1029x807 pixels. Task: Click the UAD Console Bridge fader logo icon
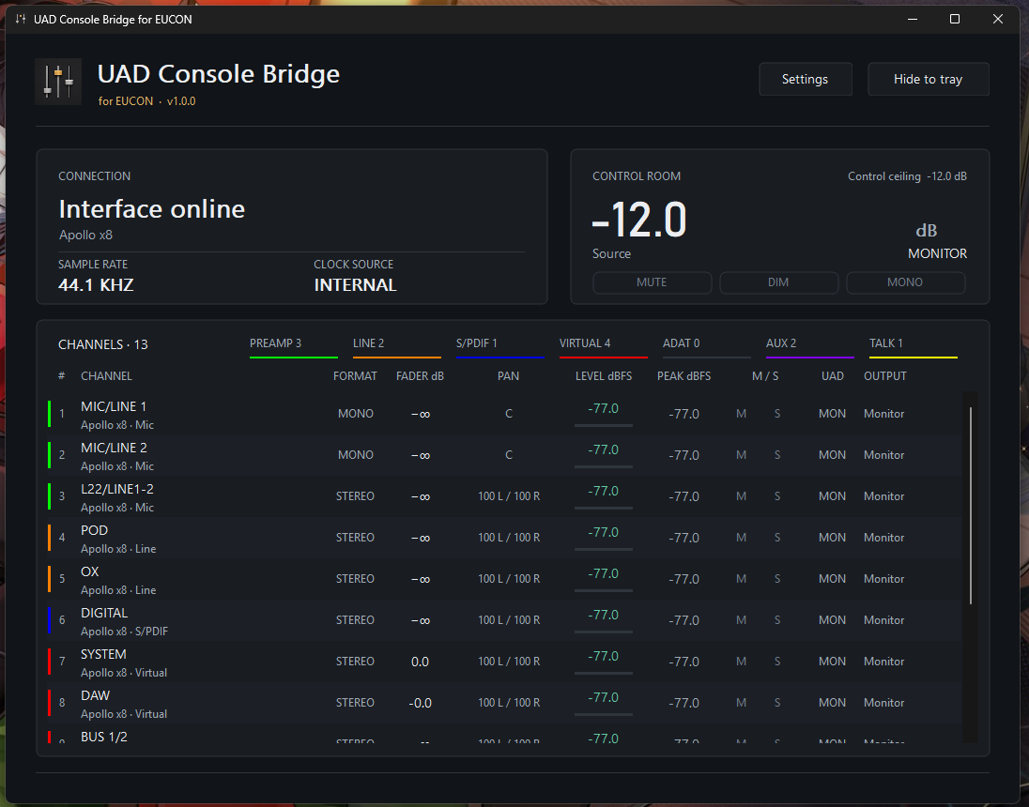(x=58, y=82)
